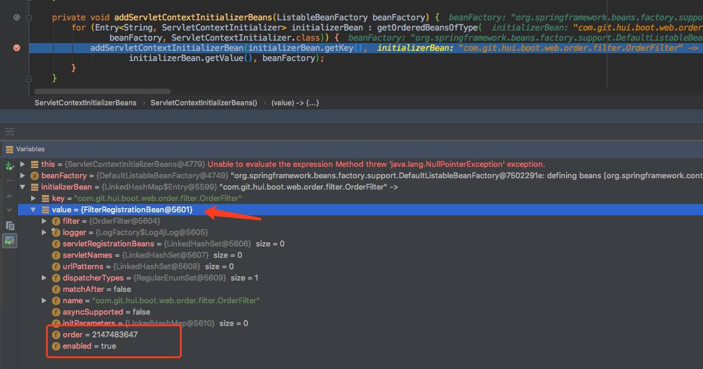Click the @ annotation gutter icon
The image size is (703, 369).
coord(16,17)
